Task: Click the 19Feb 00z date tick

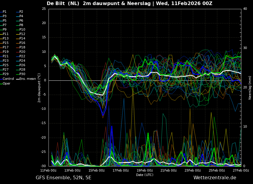Action: [145, 170]
